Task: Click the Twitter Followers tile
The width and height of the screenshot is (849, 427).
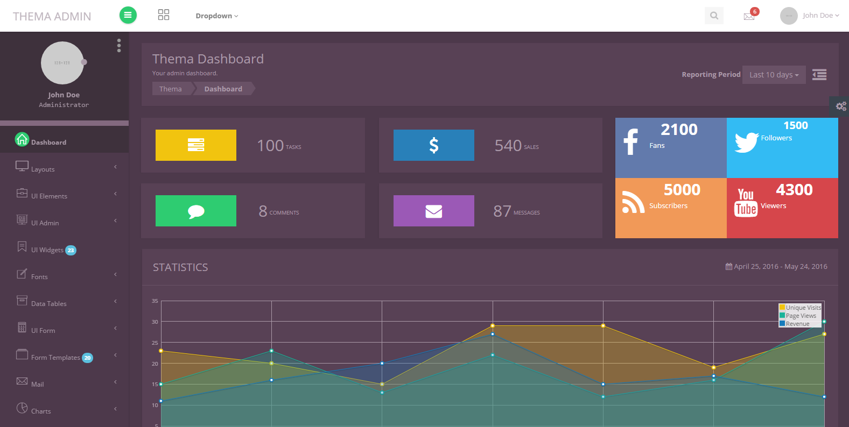Action: (782, 148)
